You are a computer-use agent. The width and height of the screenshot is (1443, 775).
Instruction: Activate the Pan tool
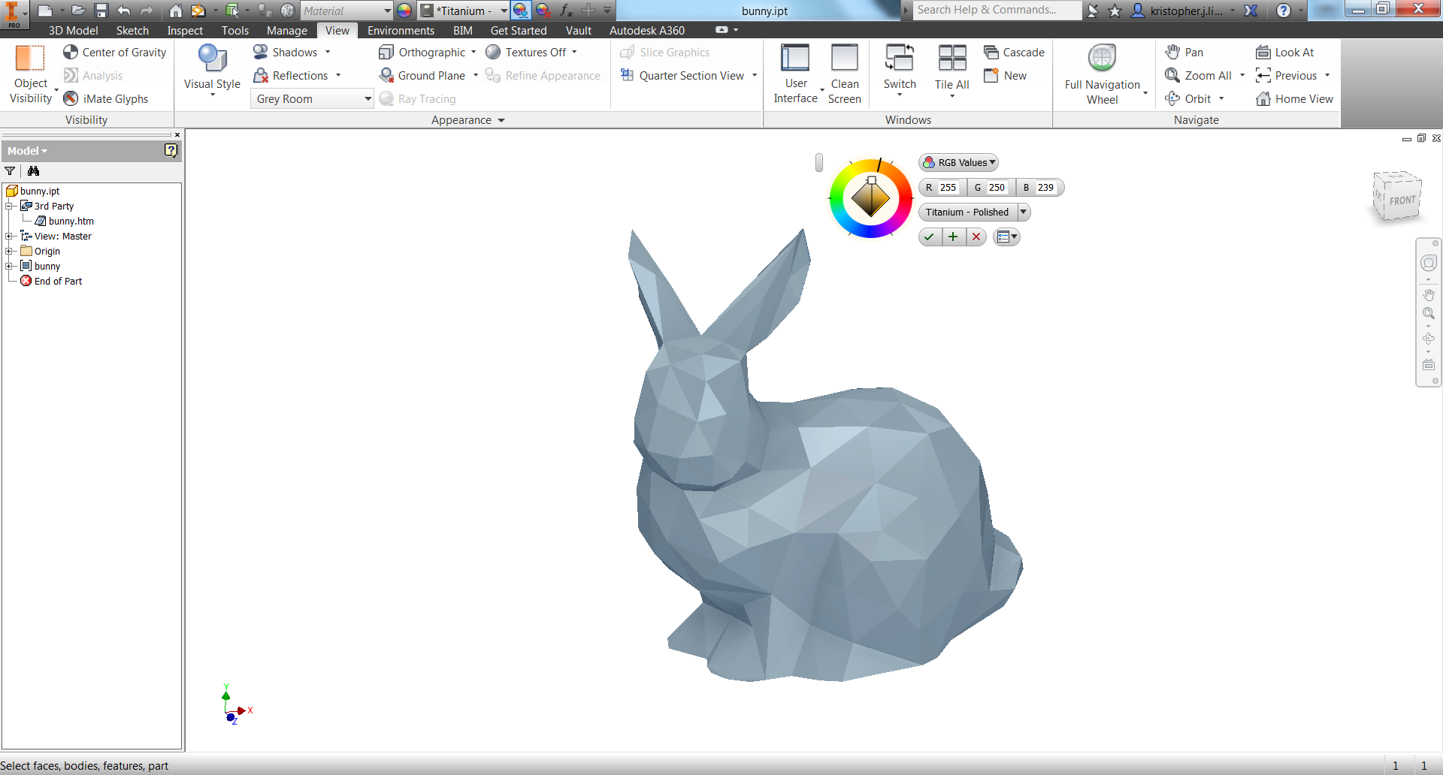[x=1184, y=52]
